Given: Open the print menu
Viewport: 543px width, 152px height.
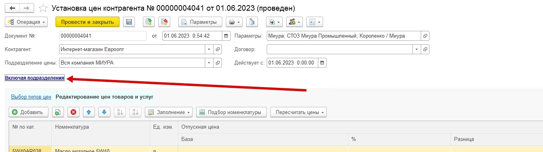Looking at the screenshot, I should point(234,22).
